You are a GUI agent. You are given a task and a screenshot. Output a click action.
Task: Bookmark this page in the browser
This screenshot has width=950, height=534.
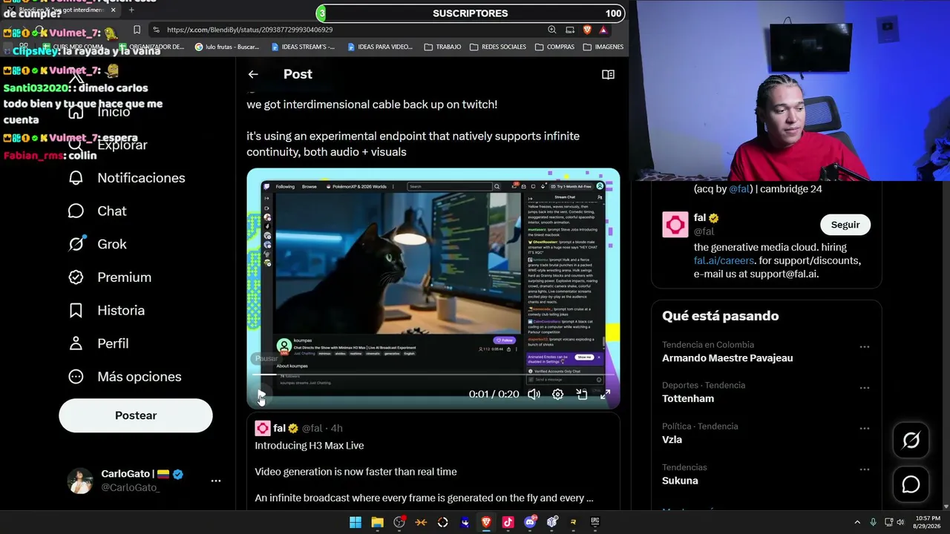[137, 30]
